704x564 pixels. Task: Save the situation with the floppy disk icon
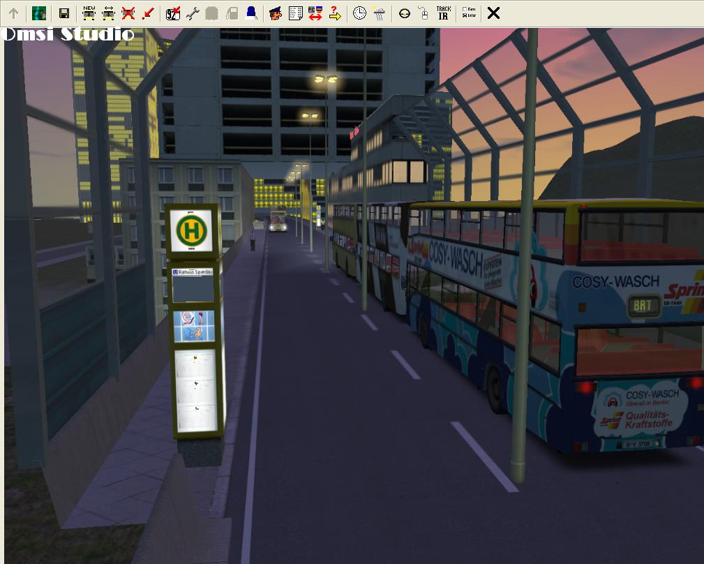pyautogui.click(x=64, y=13)
